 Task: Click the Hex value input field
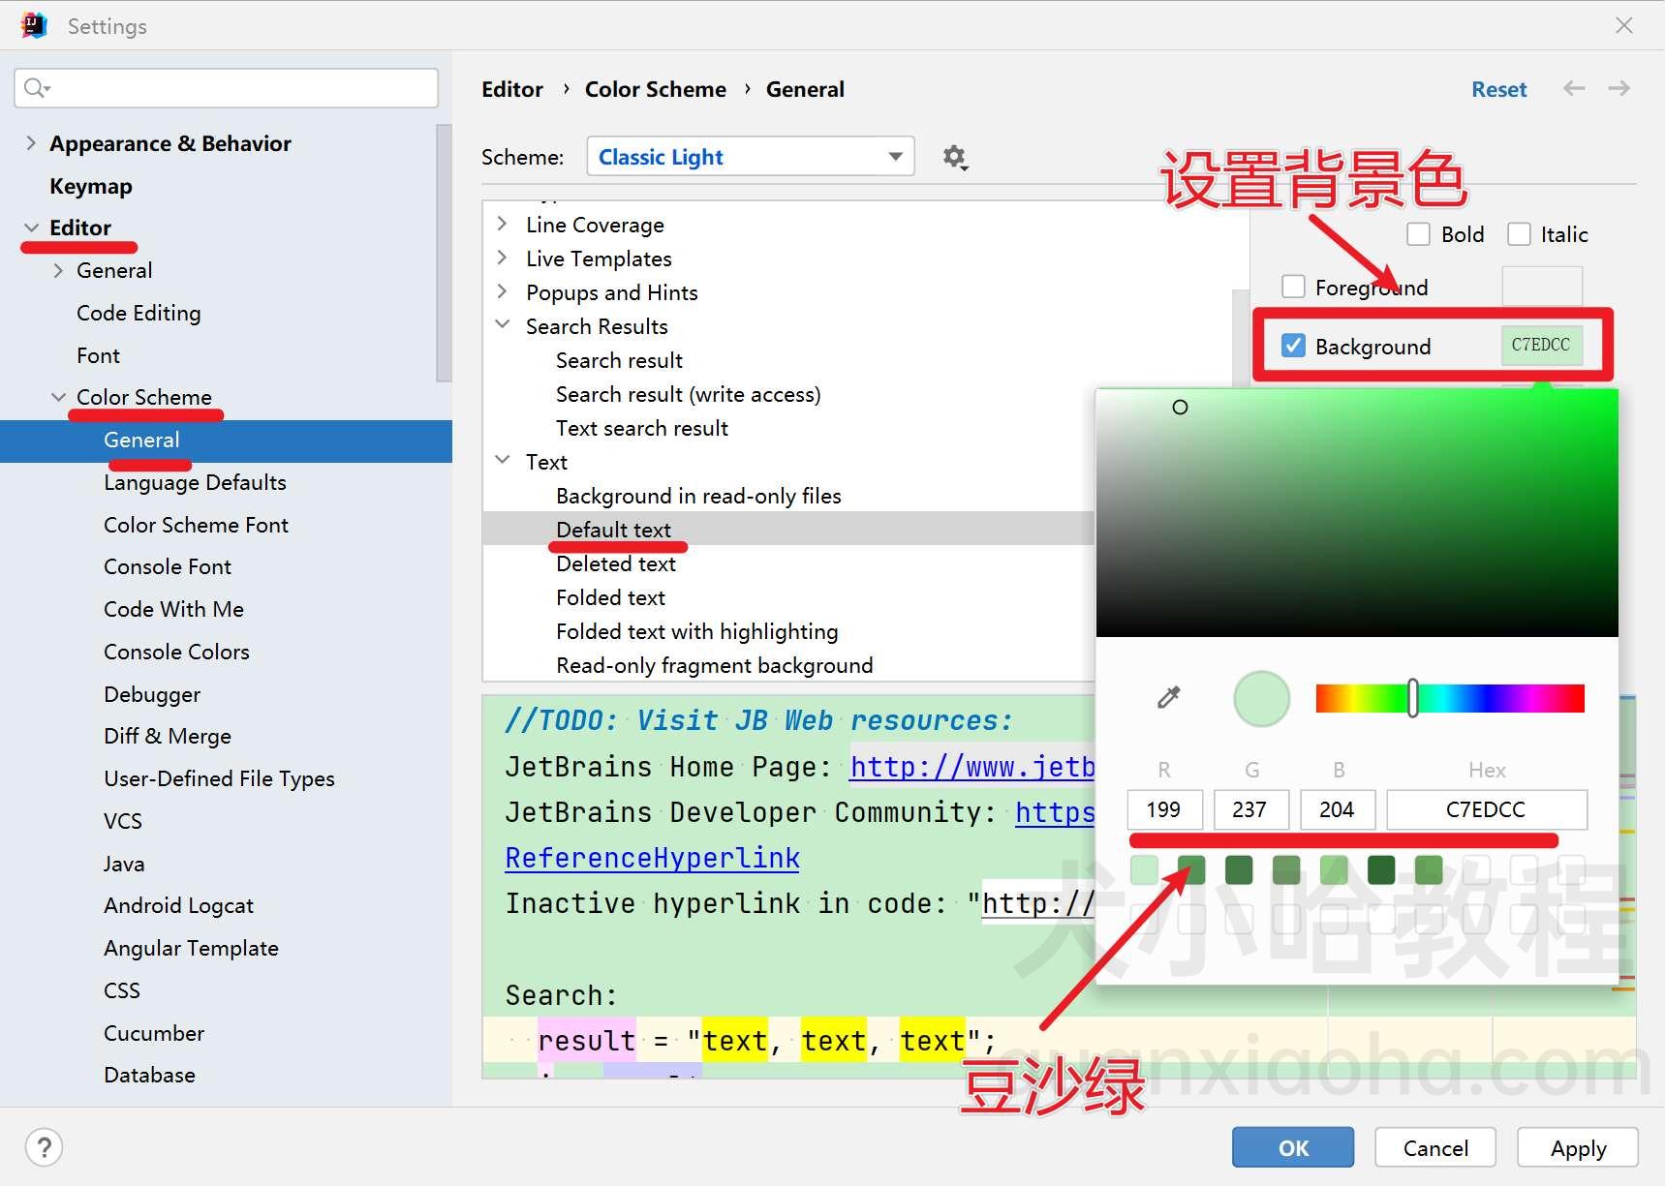pos(1487,809)
